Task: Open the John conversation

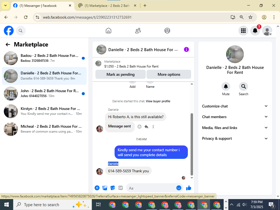Action: point(44,94)
